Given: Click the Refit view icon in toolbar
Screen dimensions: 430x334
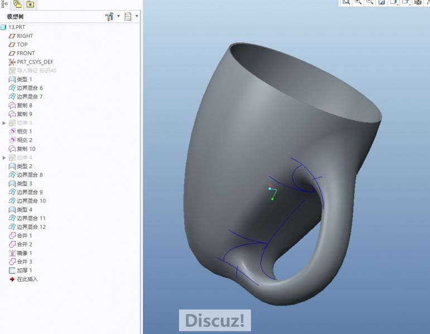Looking at the screenshot, I should [x=346, y=2].
